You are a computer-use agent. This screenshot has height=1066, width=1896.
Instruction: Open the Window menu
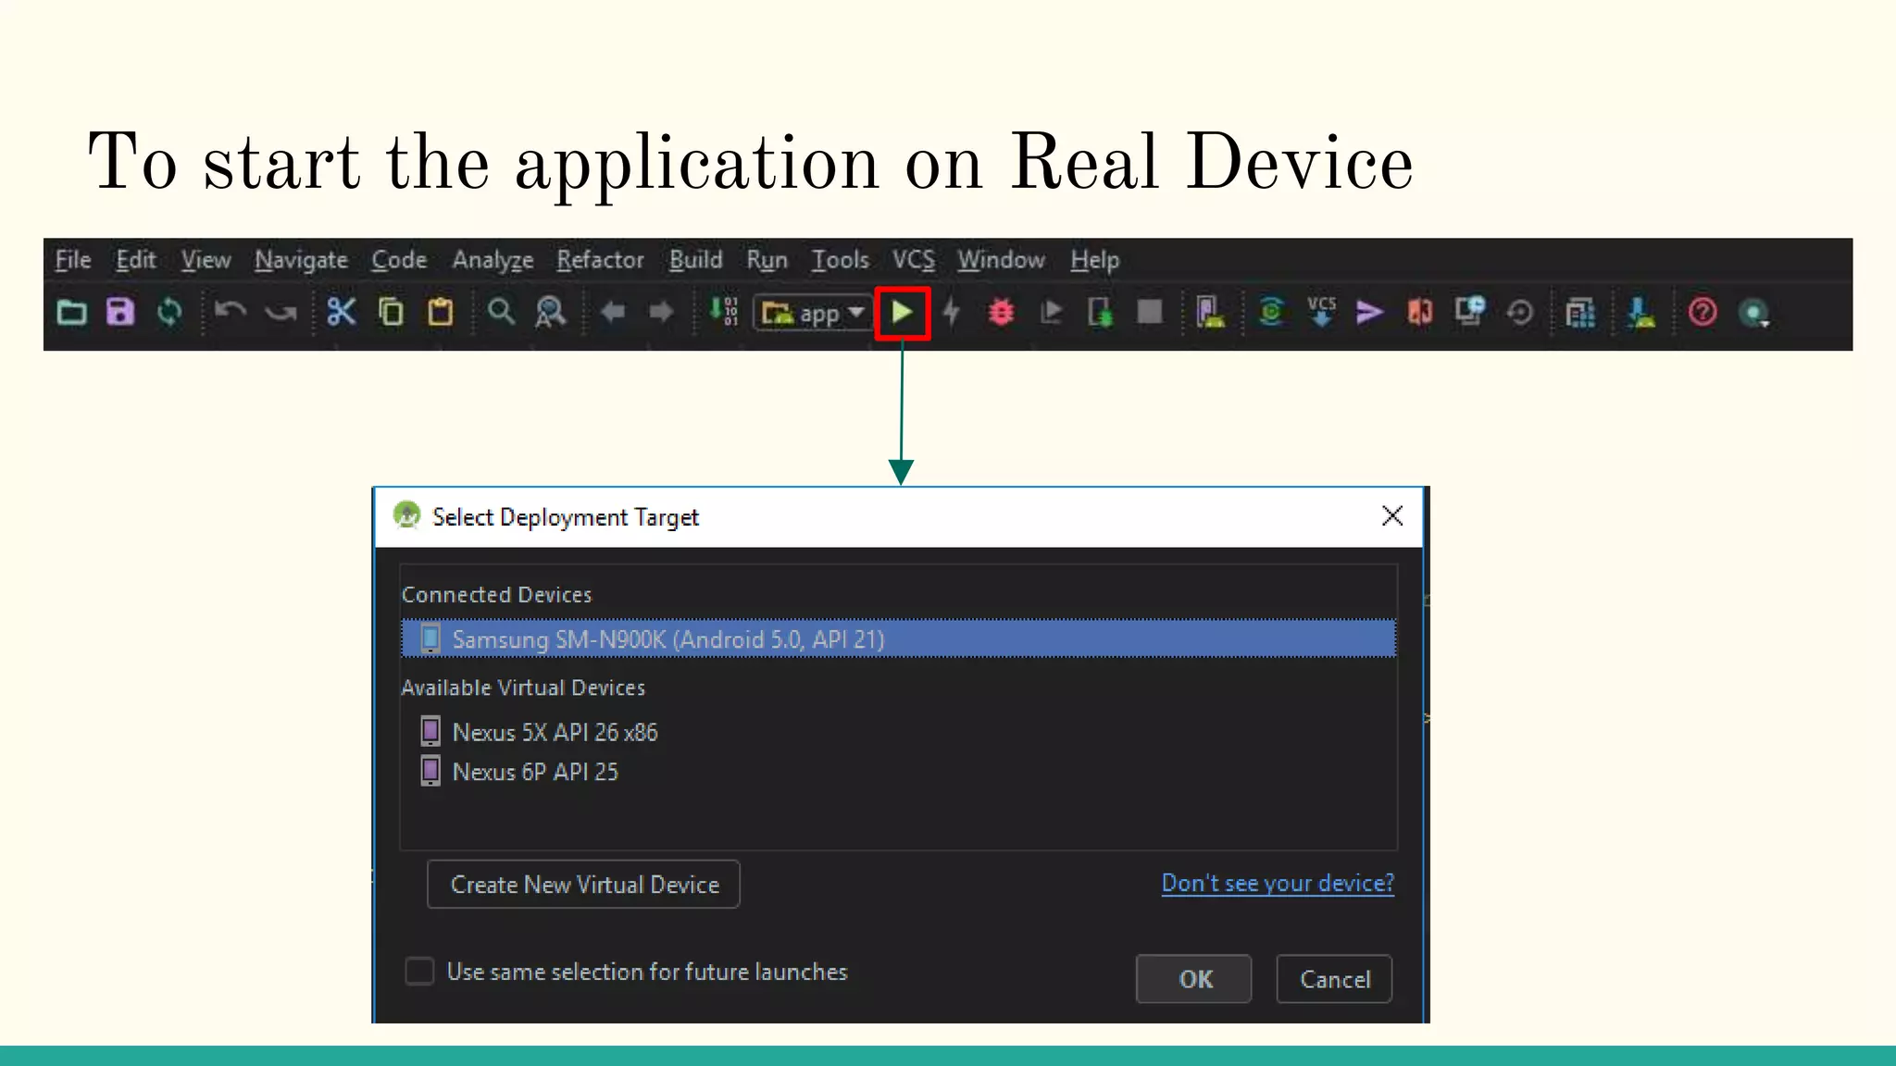1001,260
